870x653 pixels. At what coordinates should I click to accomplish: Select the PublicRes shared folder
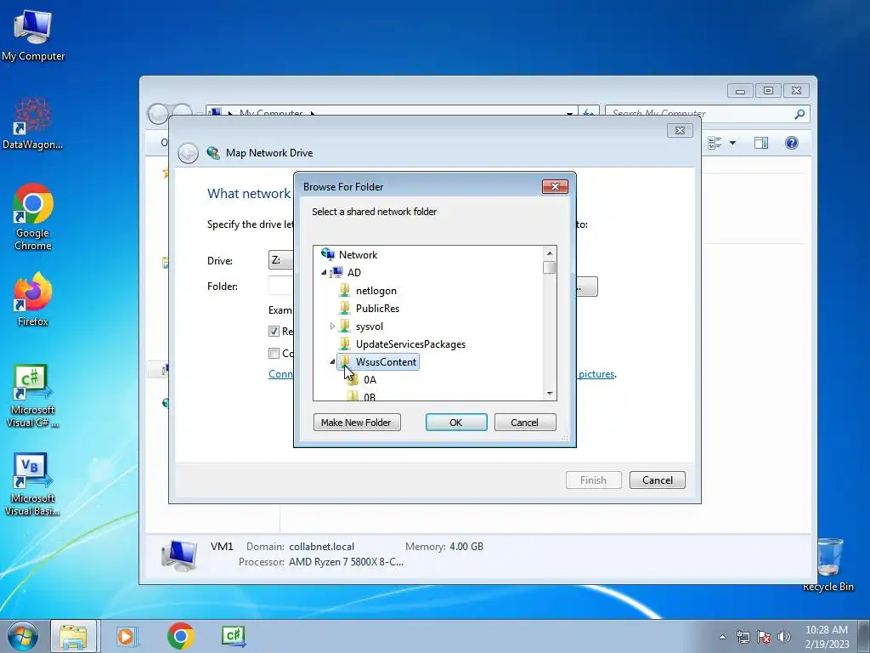point(377,308)
